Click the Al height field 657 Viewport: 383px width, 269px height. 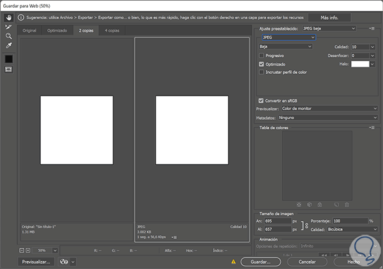tap(278, 229)
